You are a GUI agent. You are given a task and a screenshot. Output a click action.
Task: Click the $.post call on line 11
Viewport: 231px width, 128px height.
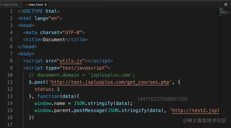point(37,82)
